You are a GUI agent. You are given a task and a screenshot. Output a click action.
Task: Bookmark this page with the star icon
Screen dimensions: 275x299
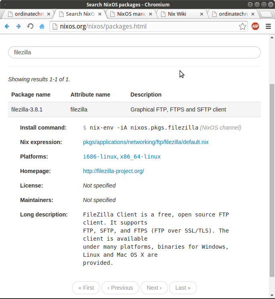tap(242, 26)
